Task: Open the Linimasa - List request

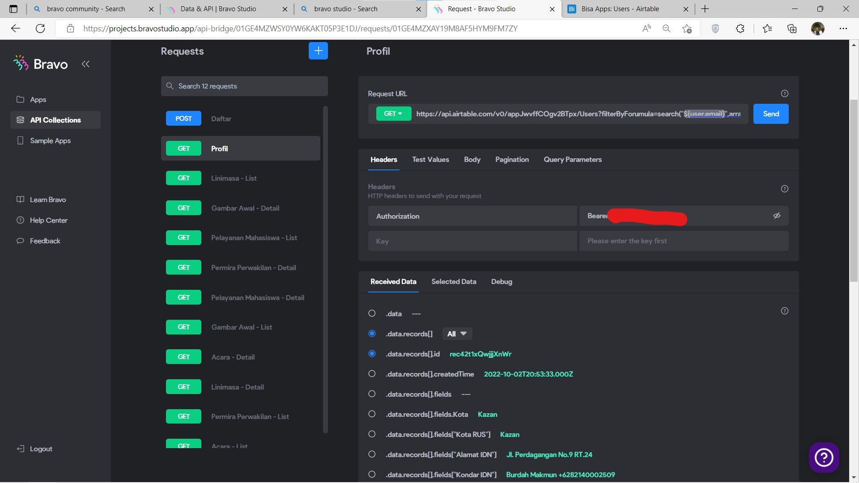Action: click(241, 178)
